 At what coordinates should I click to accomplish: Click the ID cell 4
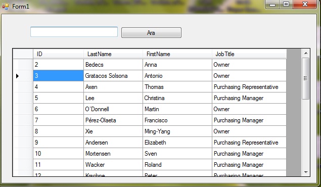pyautogui.click(x=58, y=87)
